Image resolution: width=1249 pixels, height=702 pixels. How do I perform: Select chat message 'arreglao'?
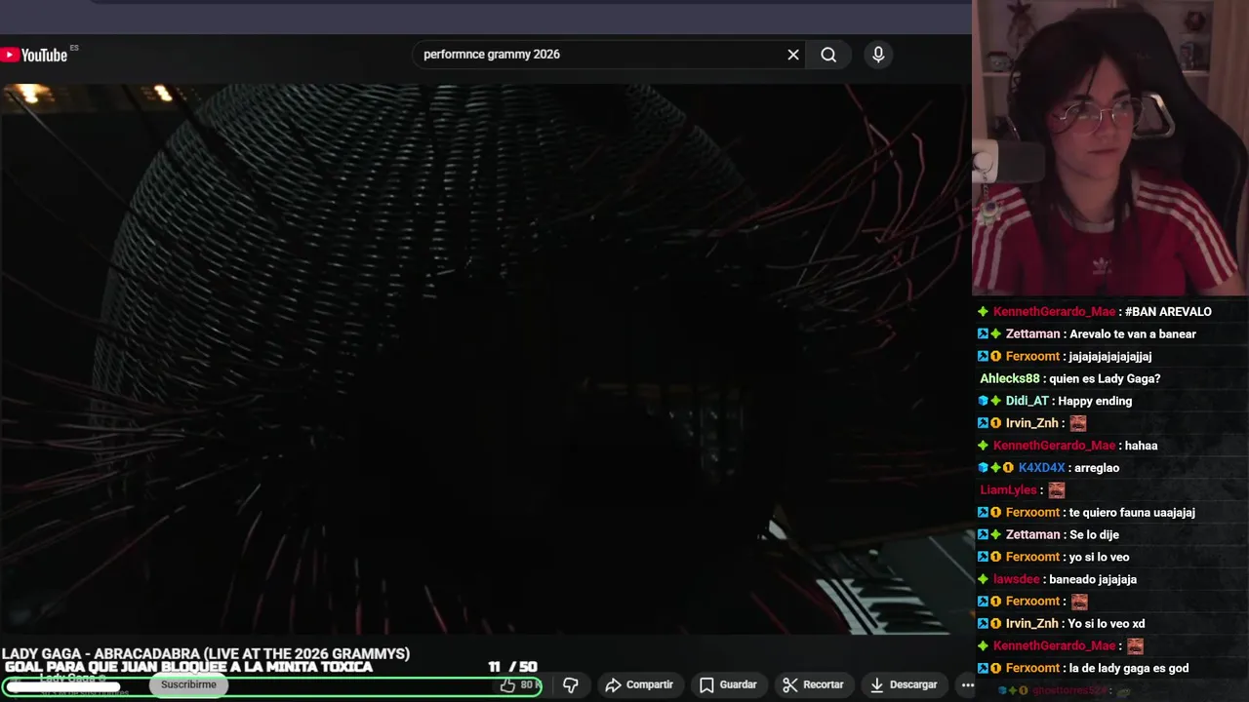(x=1097, y=468)
